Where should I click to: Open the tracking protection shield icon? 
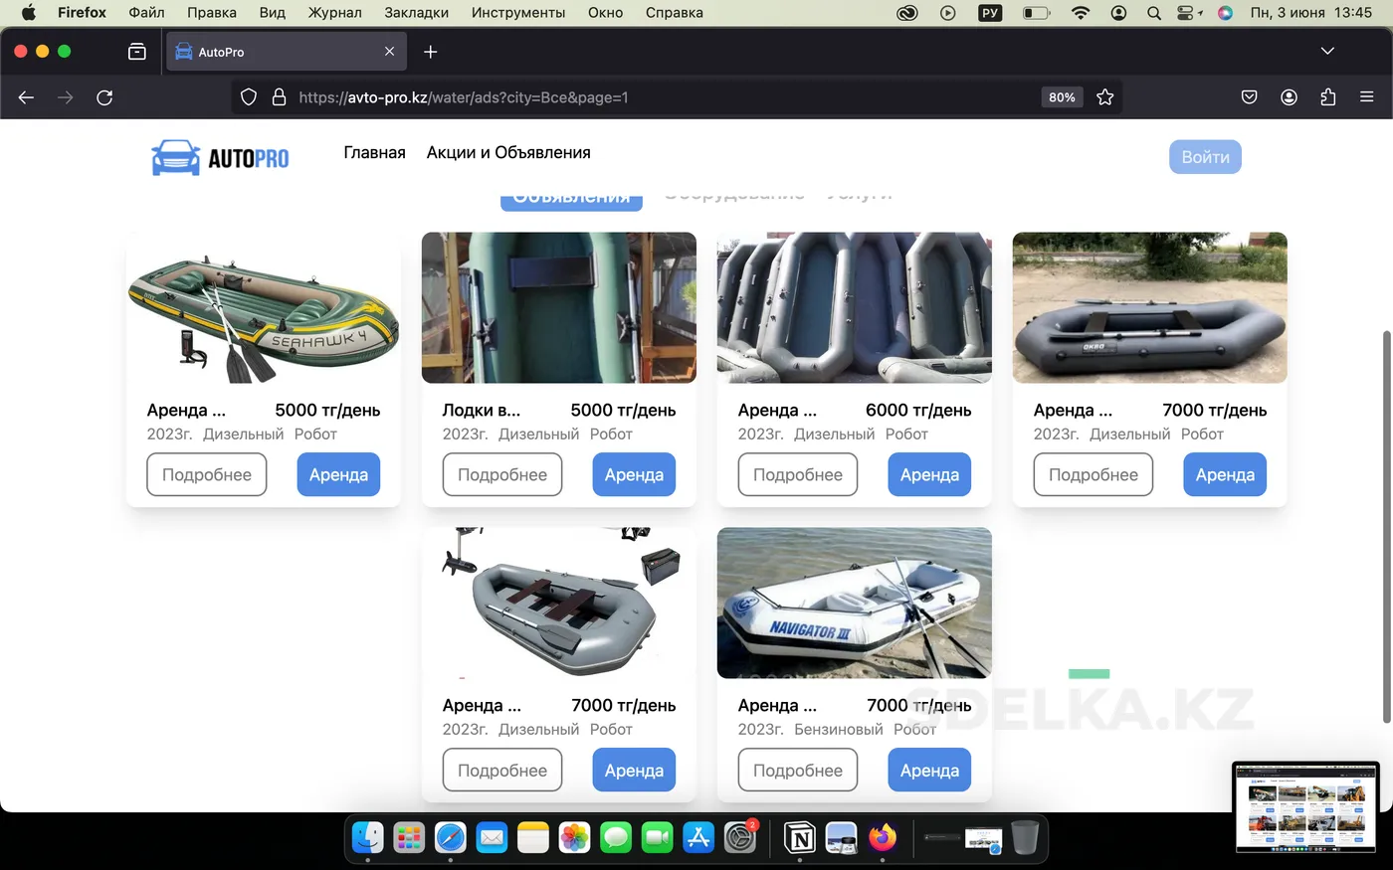[249, 97]
